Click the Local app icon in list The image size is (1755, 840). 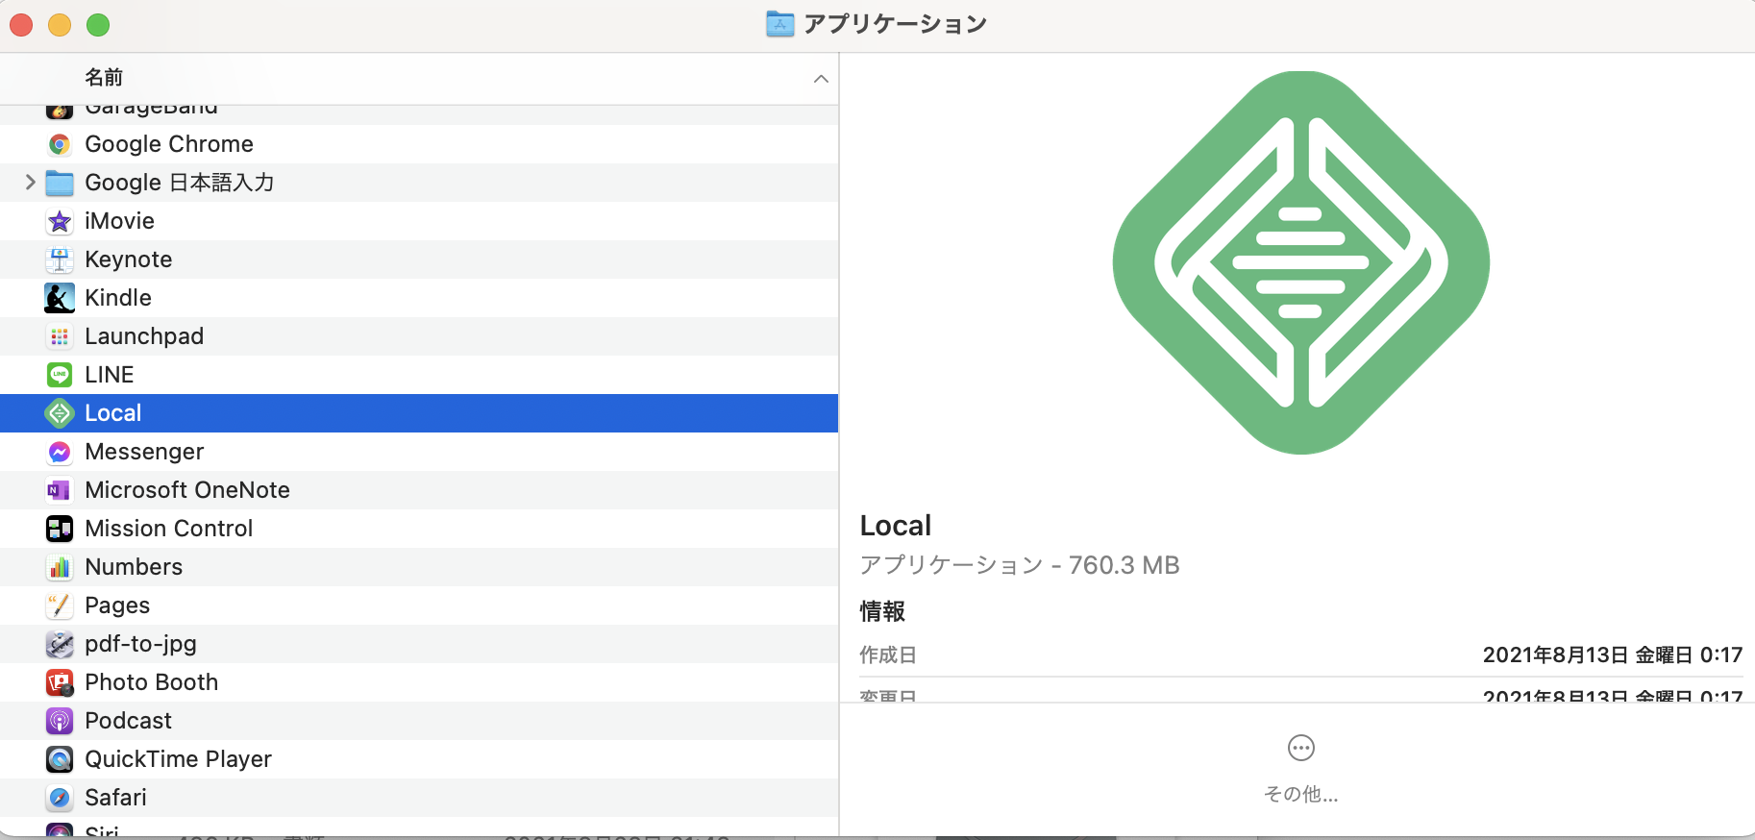click(x=60, y=413)
